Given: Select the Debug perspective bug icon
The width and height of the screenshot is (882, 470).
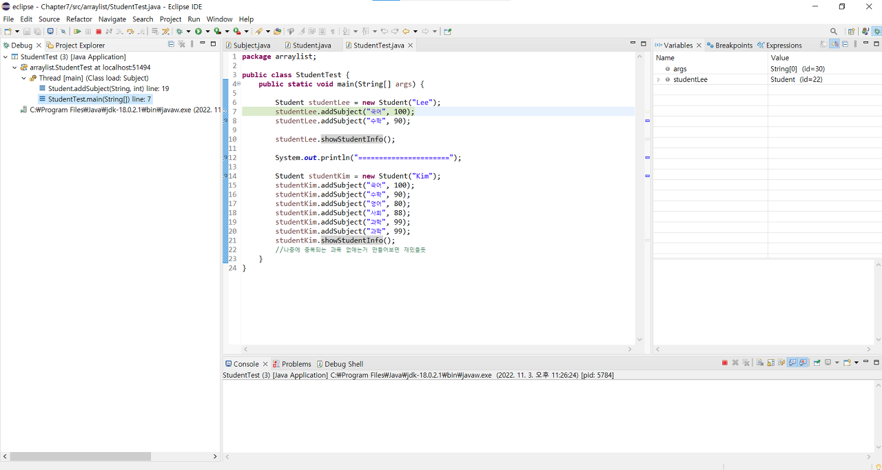Looking at the screenshot, I should (x=876, y=31).
